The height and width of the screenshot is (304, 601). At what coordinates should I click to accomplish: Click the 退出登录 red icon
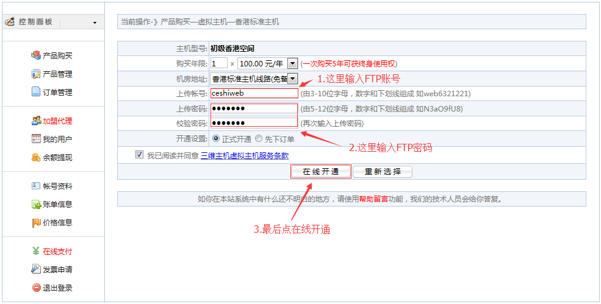[36, 288]
